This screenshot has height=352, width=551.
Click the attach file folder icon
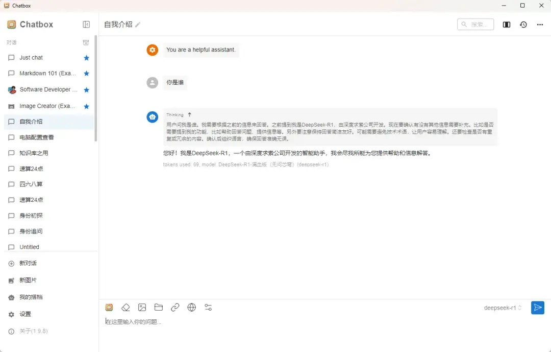point(159,307)
